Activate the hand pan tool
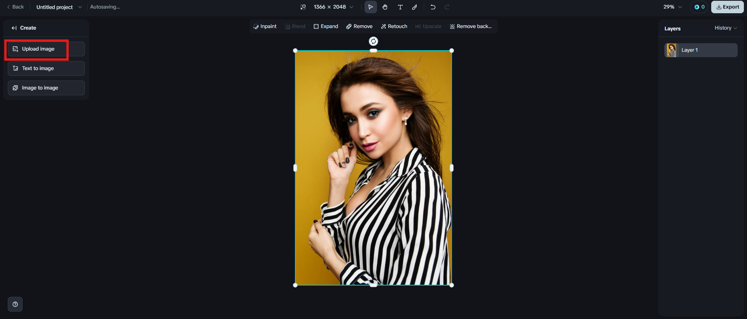The image size is (747, 319). (x=385, y=7)
